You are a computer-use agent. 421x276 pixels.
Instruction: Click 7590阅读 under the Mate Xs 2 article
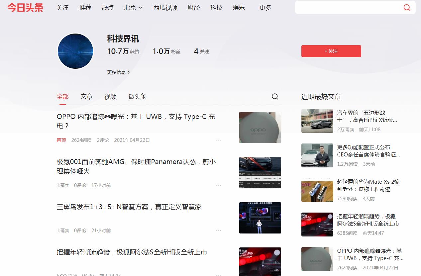[x=347, y=199]
